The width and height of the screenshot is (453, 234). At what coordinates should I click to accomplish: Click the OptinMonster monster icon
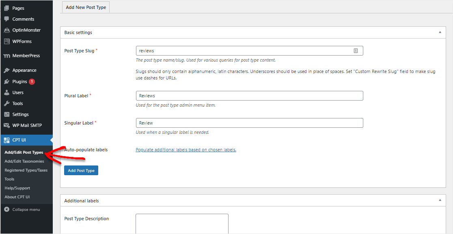coord(6,30)
